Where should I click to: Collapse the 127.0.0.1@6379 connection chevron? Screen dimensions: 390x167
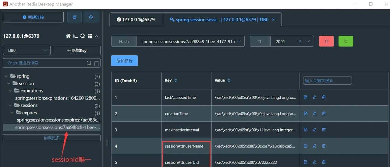point(97,36)
